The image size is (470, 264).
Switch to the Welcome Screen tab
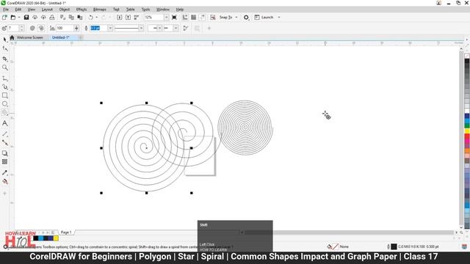(29, 37)
